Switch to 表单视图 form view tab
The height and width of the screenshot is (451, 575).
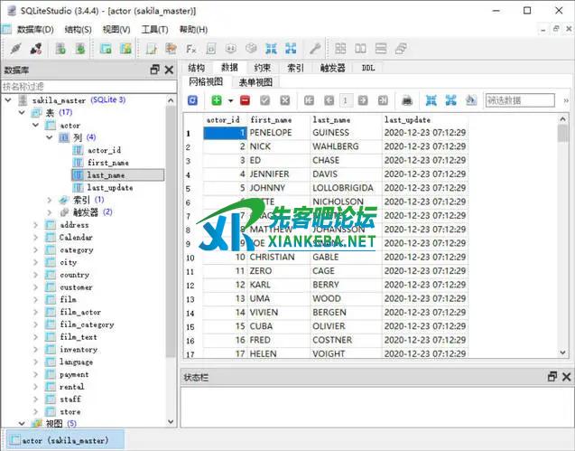coord(255,81)
